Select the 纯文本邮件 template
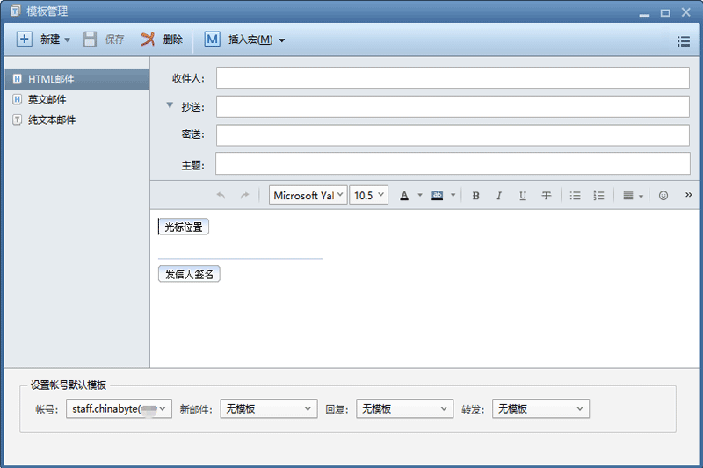Viewport: 703px width, 468px height. click(x=51, y=120)
